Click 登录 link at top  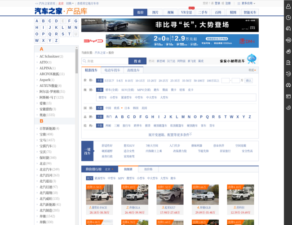[217, 3]
